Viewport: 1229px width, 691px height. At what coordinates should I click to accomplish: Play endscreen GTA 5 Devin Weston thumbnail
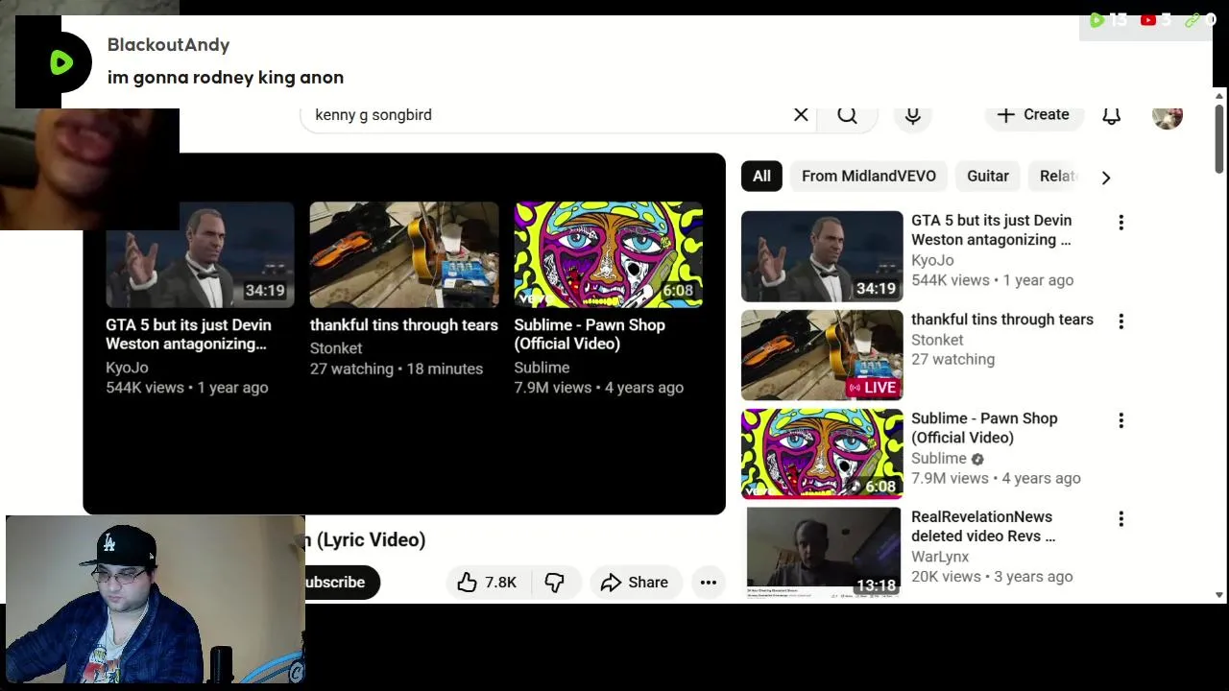pyautogui.click(x=200, y=254)
